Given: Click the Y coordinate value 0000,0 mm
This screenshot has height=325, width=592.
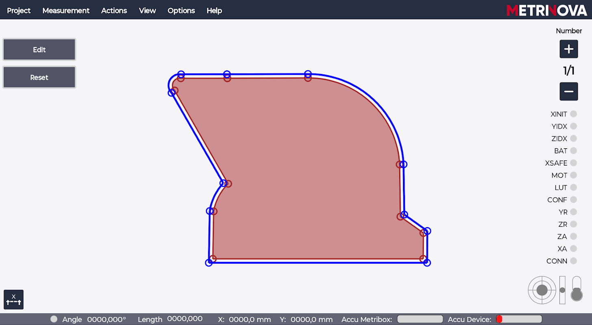Looking at the screenshot, I should coord(311,320).
